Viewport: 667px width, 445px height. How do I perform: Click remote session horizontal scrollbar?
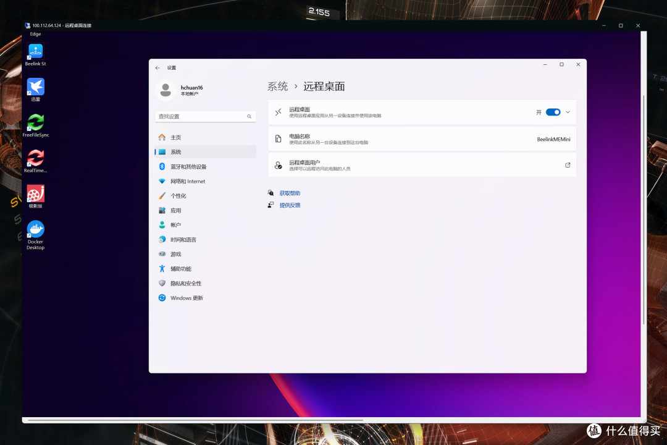coord(195,420)
